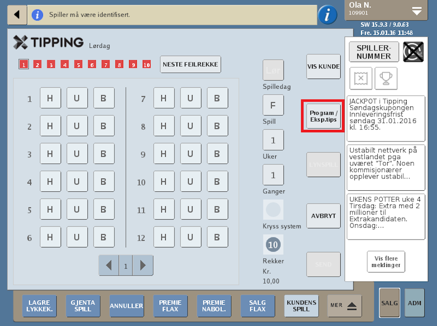The height and width of the screenshot is (326, 437).
Task: Click the SEND button
Action: click(323, 264)
